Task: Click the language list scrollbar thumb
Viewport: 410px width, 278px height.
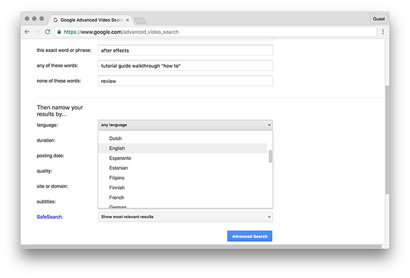Action: tap(270, 157)
